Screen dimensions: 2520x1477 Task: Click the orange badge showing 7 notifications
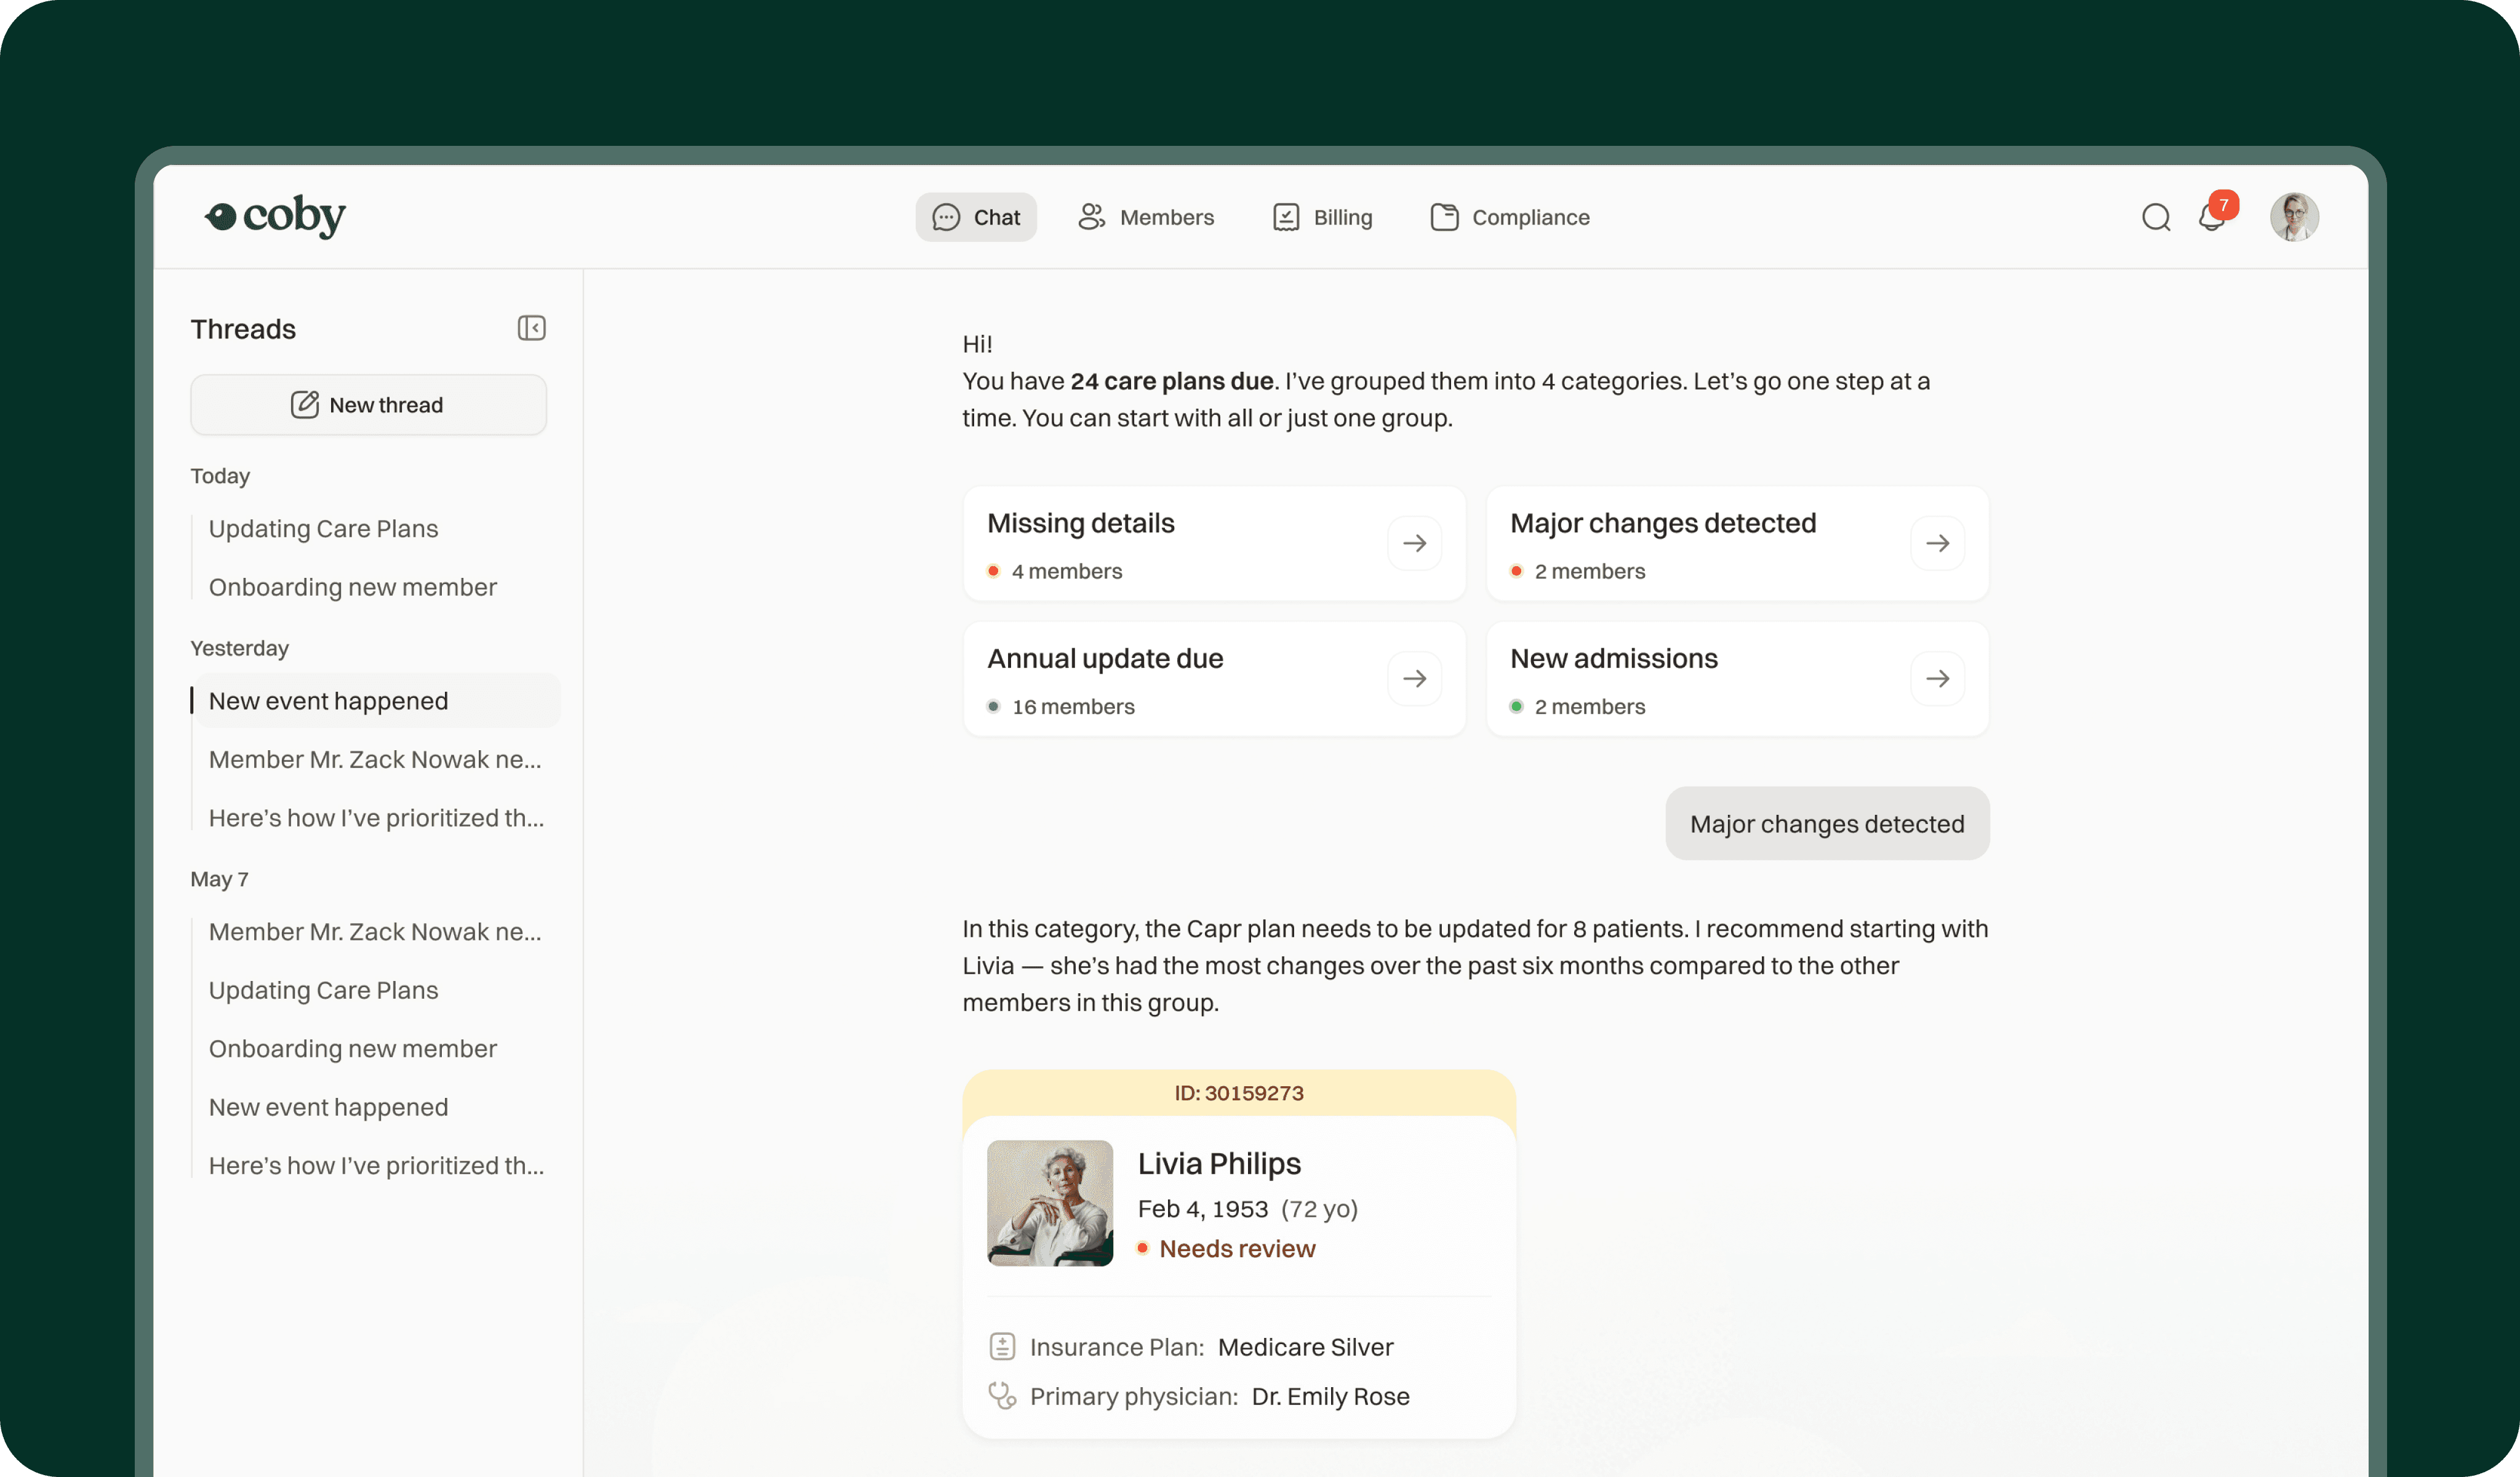click(2224, 204)
